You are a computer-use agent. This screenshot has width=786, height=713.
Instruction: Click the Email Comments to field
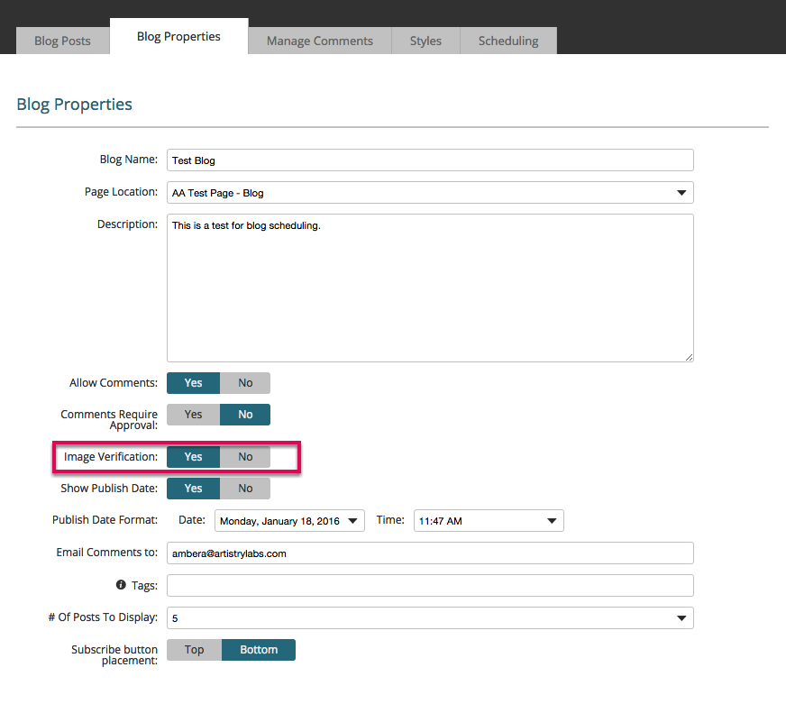click(430, 553)
